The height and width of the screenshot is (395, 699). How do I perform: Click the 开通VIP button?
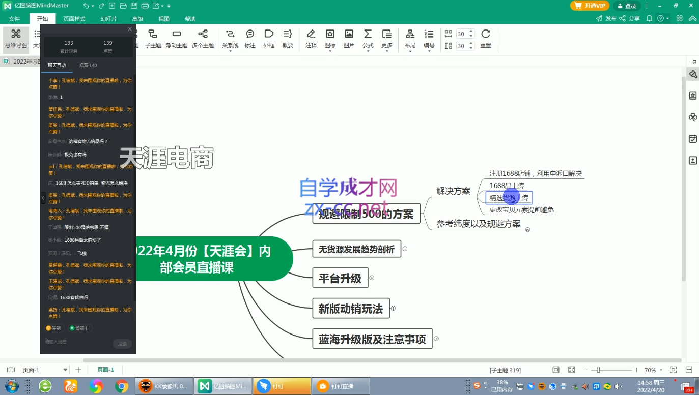(590, 6)
